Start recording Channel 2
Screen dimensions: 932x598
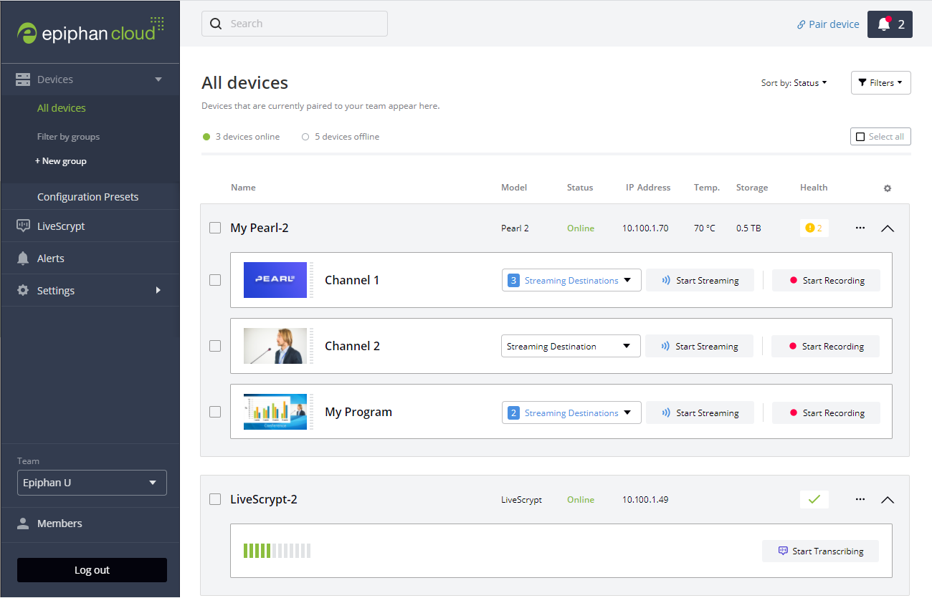coord(825,347)
